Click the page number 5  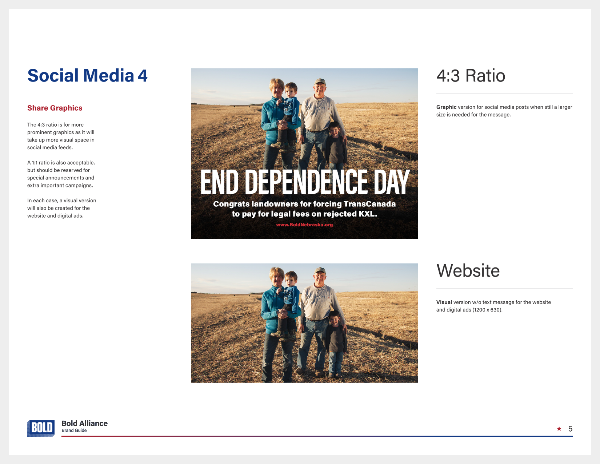(x=570, y=429)
